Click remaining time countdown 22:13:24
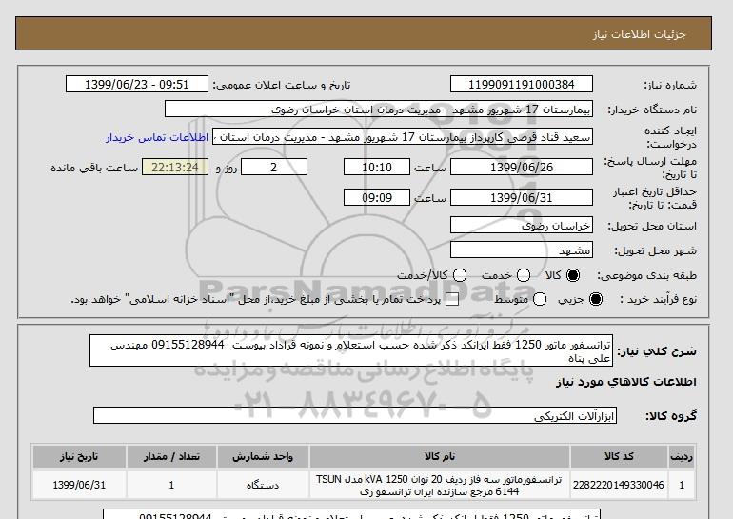 175,167
